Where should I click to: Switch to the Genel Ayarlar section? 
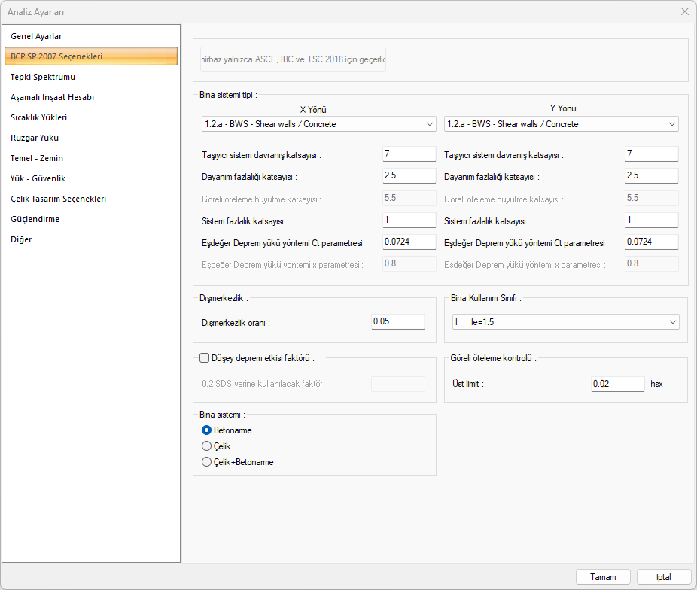coord(36,36)
